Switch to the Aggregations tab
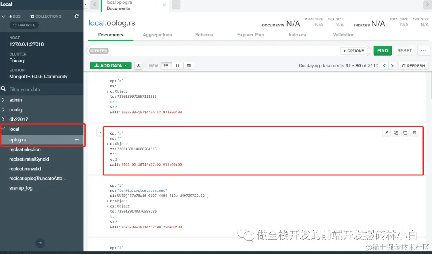The image size is (432, 254). 157,35
